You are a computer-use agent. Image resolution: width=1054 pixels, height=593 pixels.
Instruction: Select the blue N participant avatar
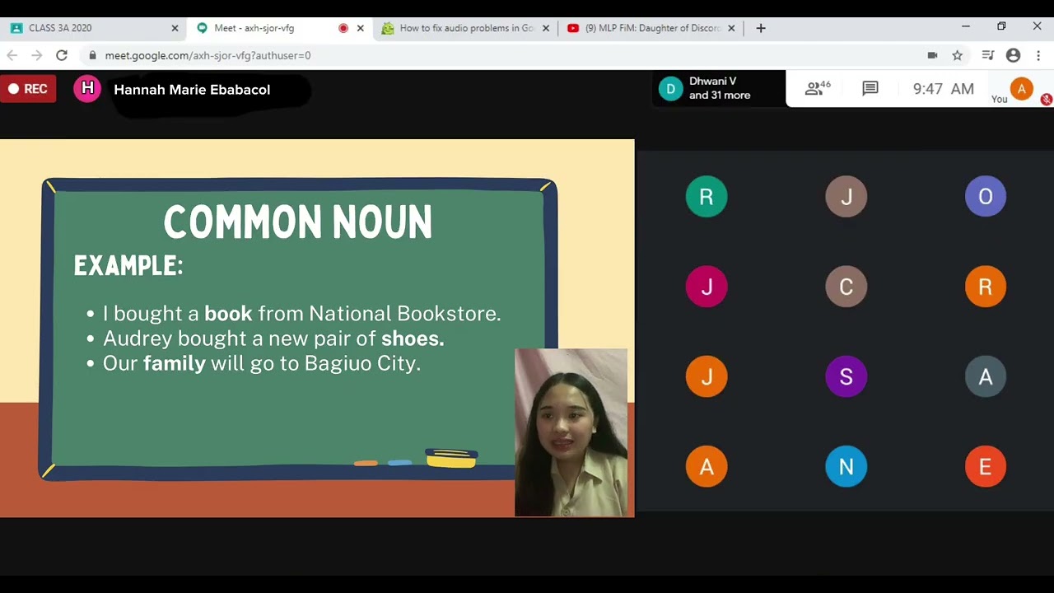[846, 467]
